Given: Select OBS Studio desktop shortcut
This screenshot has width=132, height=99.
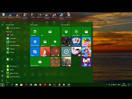Looking at the screenshot, I should click(18, 15).
